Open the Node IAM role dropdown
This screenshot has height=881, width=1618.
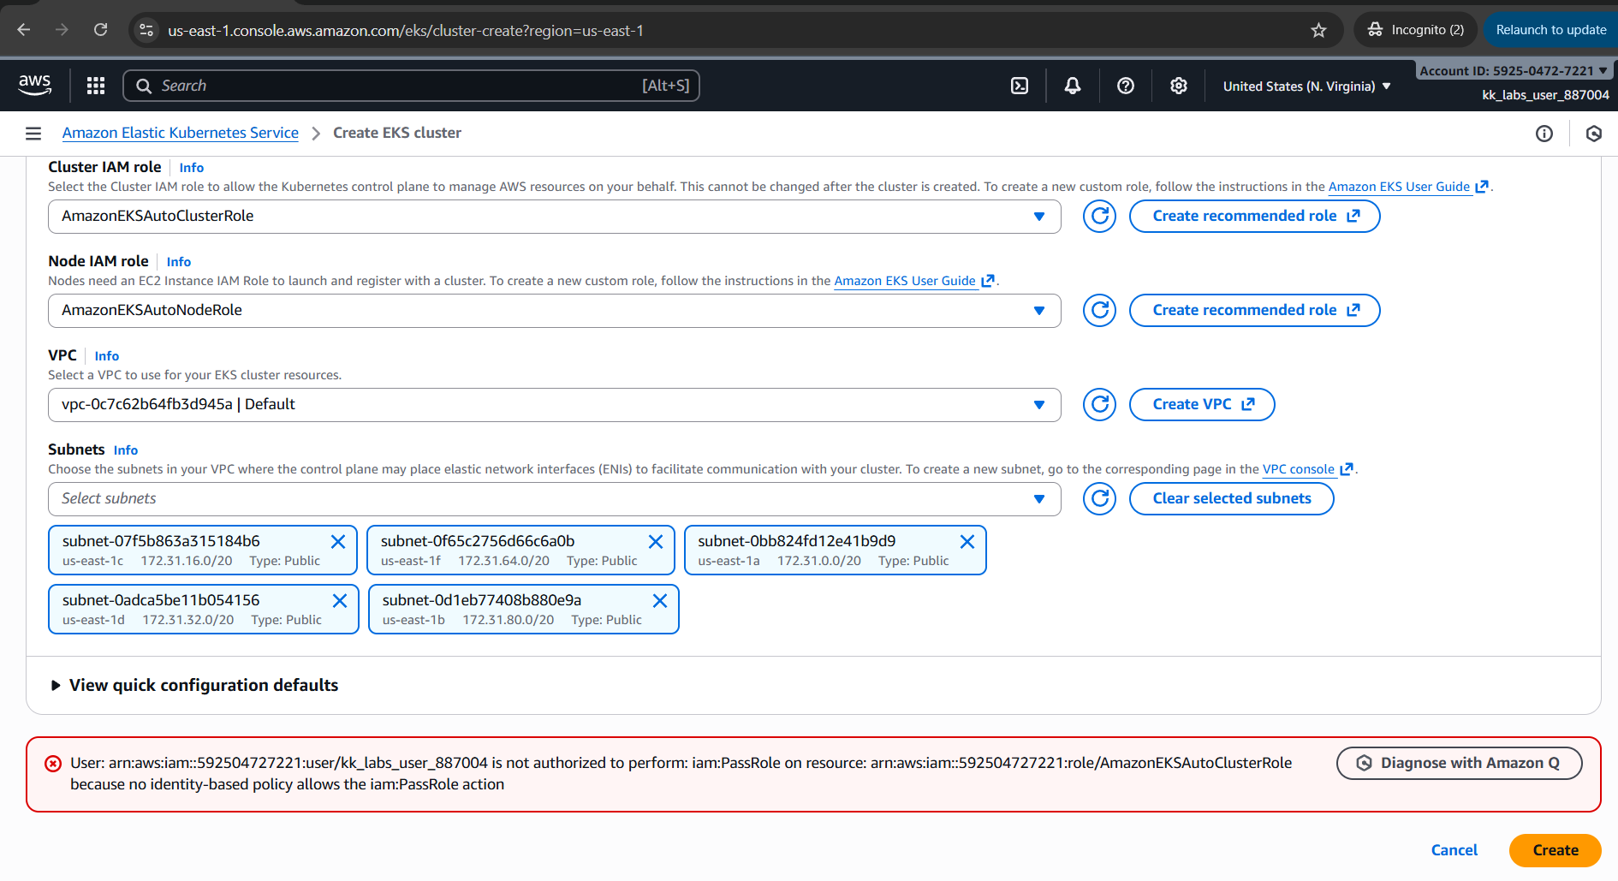click(555, 311)
